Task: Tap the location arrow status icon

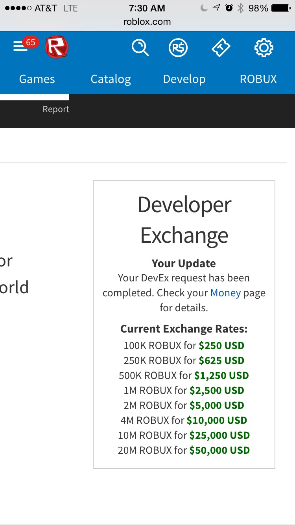Action: coord(216,8)
